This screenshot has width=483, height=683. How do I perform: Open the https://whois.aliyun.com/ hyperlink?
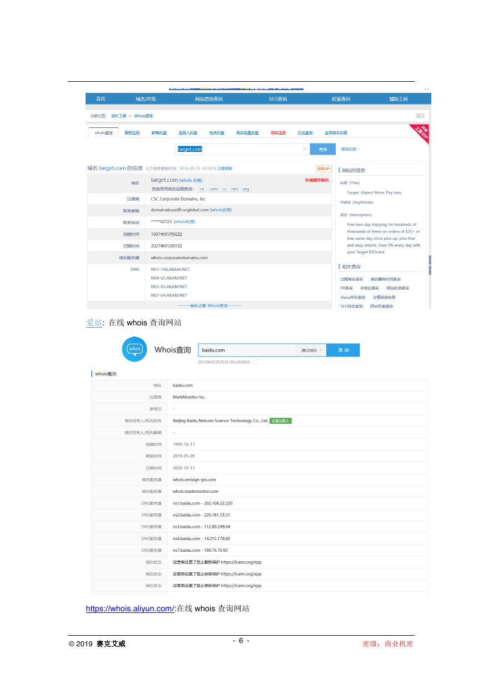pos(130,608)
